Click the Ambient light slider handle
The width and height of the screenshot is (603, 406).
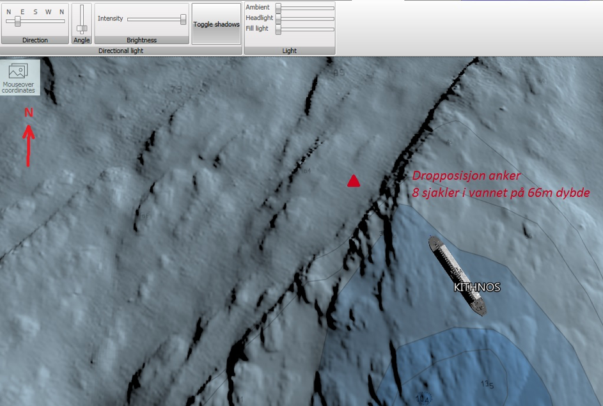click(278, 8)
